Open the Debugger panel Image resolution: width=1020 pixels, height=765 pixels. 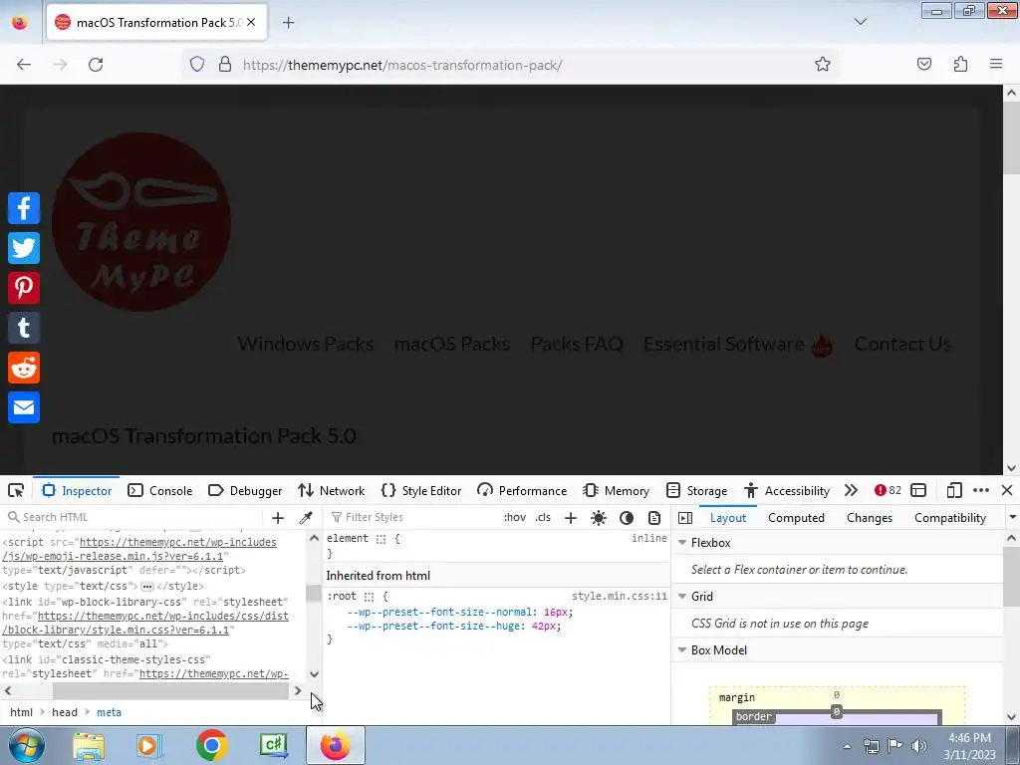245,490
